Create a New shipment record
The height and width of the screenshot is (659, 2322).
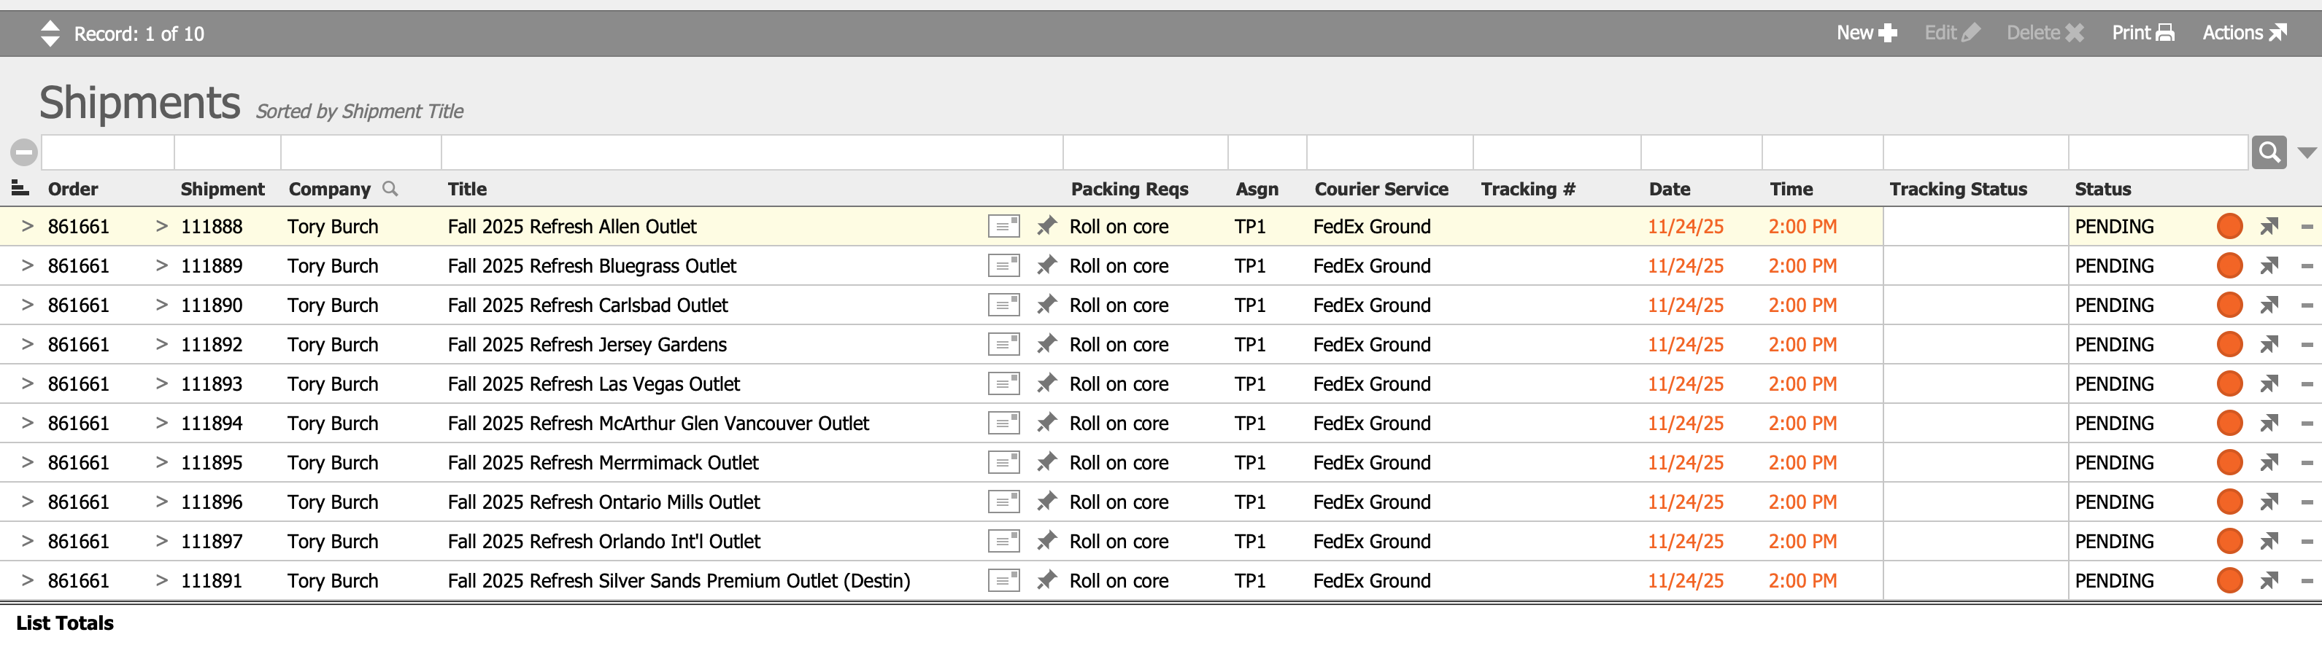(x=1866, y=34)
